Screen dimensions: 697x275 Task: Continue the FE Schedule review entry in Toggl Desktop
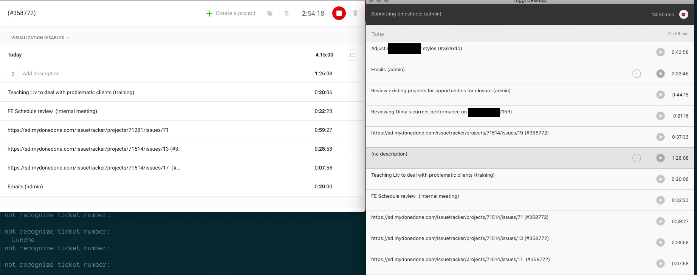pos(660,200)
